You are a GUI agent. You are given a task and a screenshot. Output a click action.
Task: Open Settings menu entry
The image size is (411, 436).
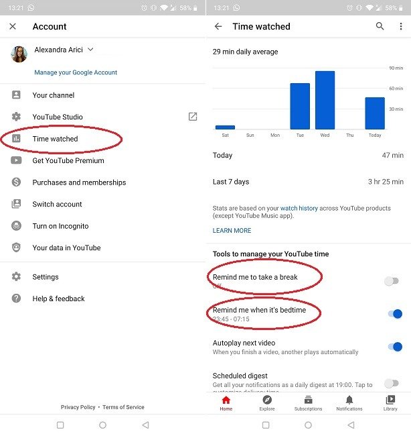[102, 276]
